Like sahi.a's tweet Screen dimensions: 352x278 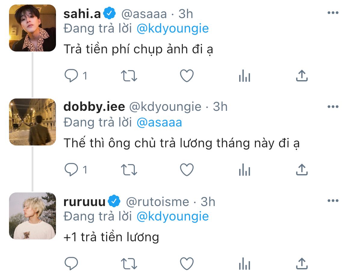[187, 76]
